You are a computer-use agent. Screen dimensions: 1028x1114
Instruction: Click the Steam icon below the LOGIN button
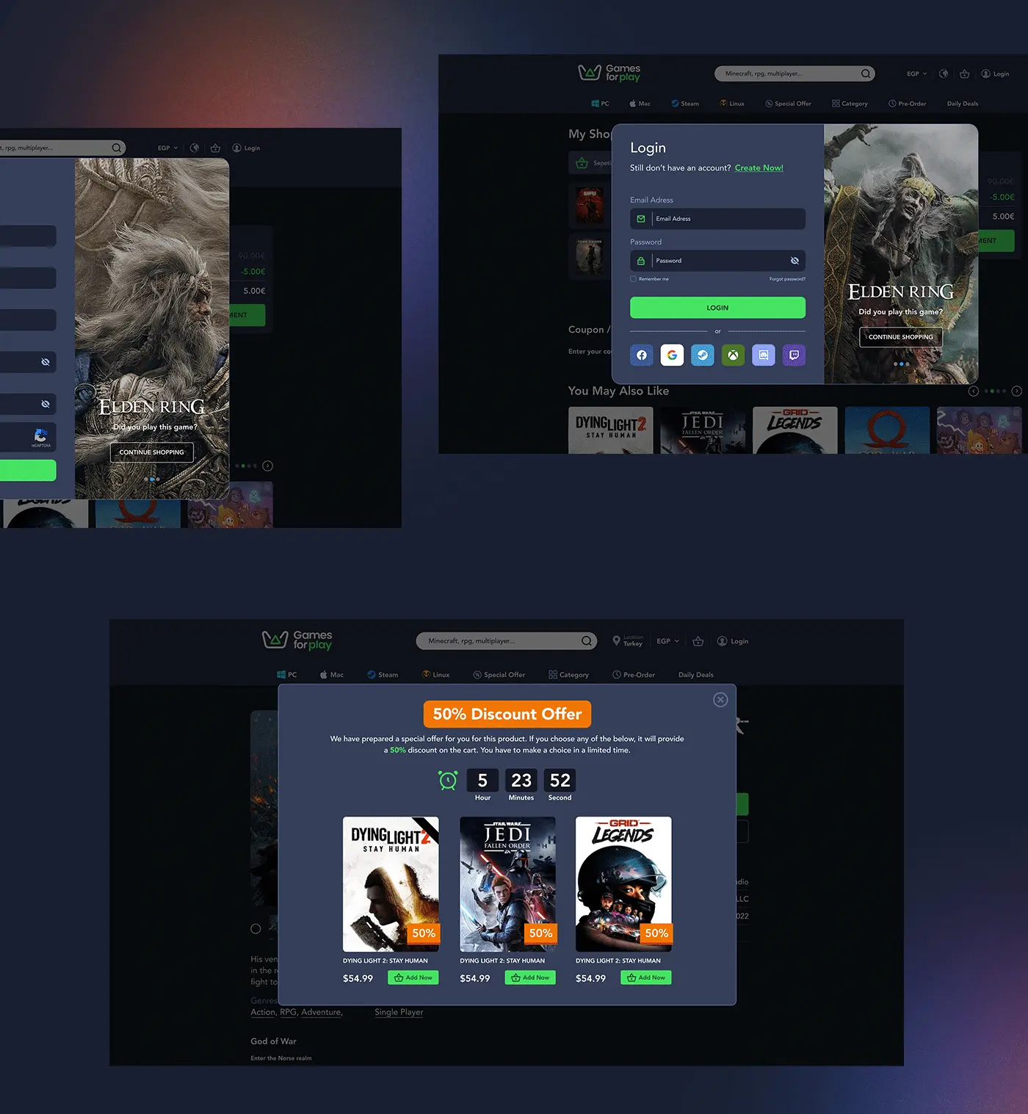click(703, 355)
